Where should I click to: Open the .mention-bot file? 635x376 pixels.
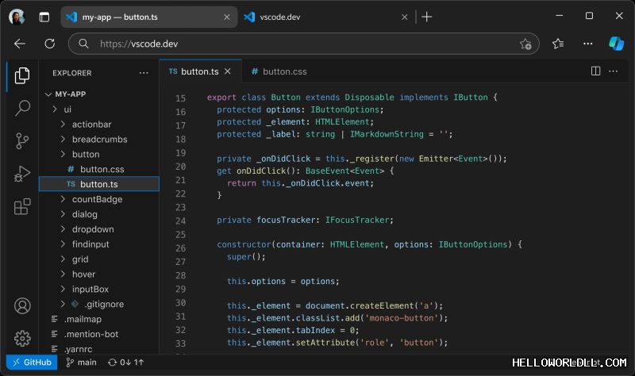[99, 334]
